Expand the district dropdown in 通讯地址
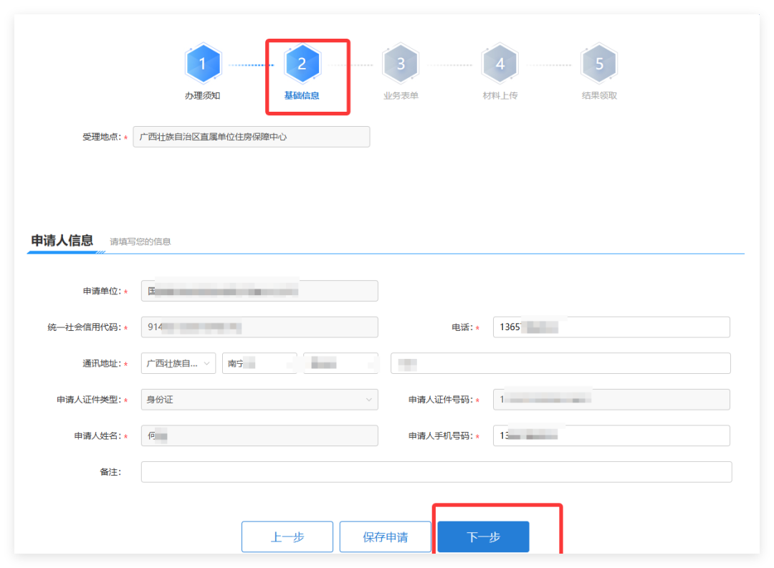 340,363
